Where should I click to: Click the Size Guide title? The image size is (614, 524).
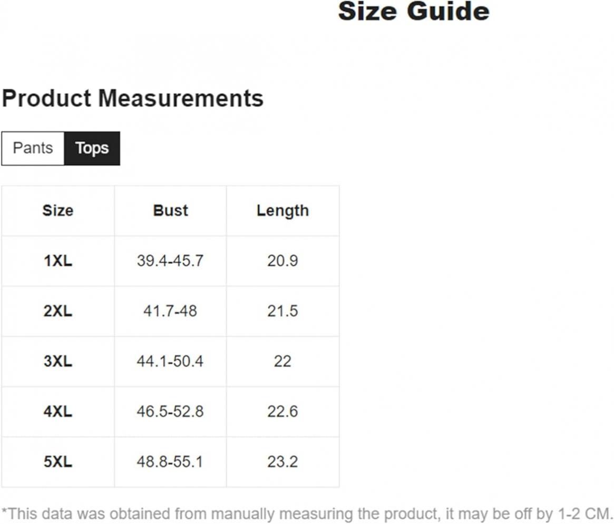(414, 11)
